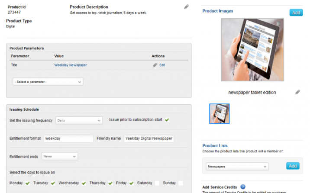Viewport: 310px width, 193px height.
Task: Uncheck Issue prior to subscription start
Action: [x=167, y=120]
